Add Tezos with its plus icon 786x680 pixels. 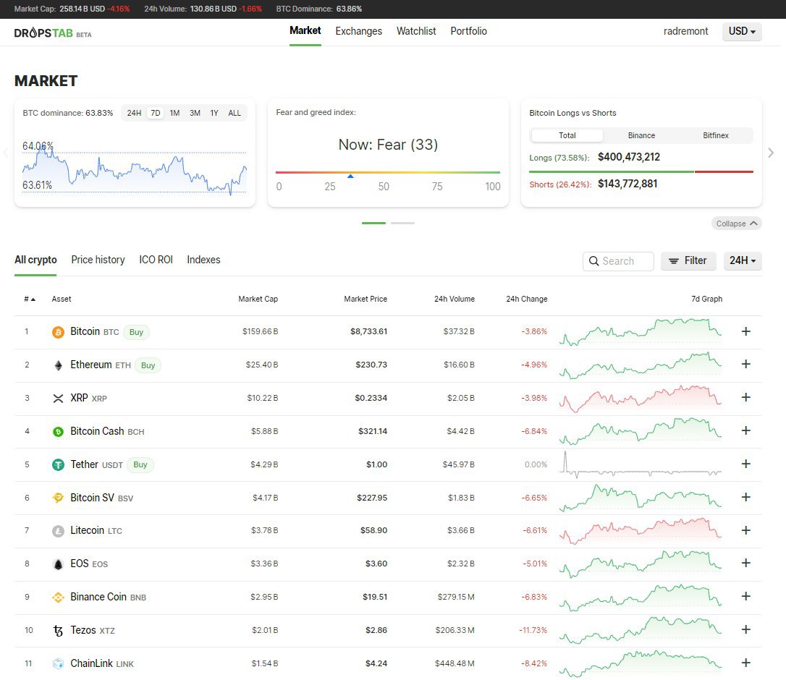[746, 629]
